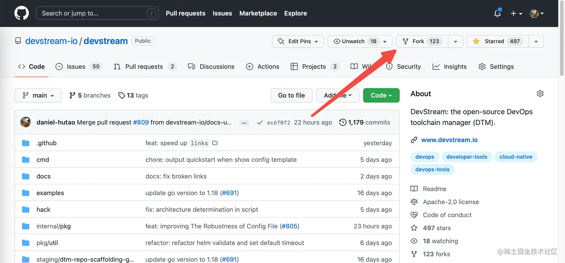Open the .github folder
The image size is (565, 263).
coord(47,143)
